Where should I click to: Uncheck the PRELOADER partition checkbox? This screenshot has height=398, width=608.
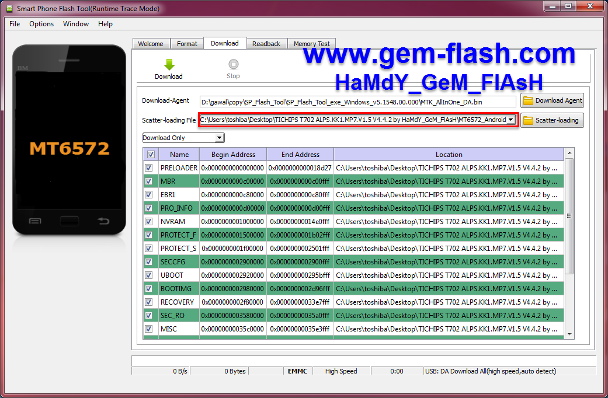click(x=148, y=168)
